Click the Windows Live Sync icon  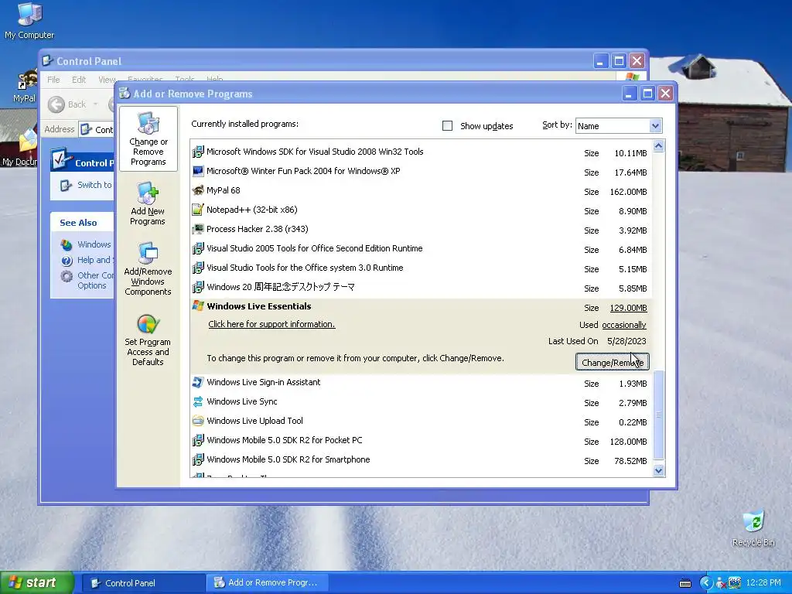click(x=198, y=401)
